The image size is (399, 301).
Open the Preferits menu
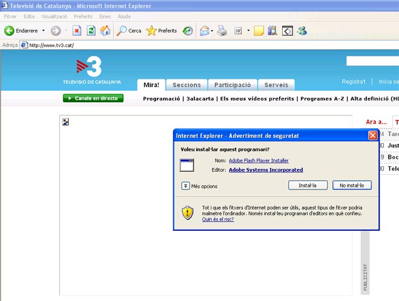(83, 16)
